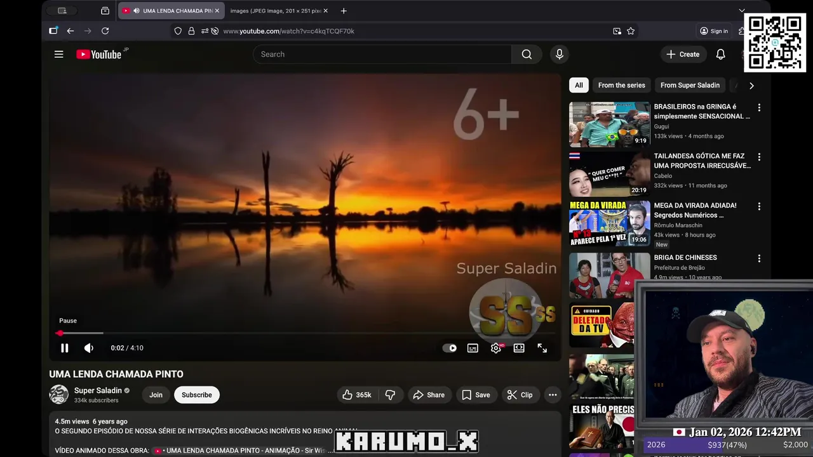Image resolution: width=813 pixels, height=457 pixels.
Task: Open the Share dialog
Action: [x=429, y=395]
